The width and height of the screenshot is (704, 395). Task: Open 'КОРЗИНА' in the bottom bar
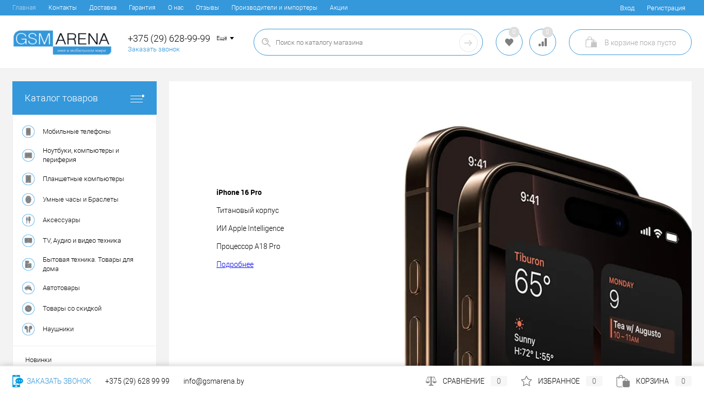tap(652, 381)
